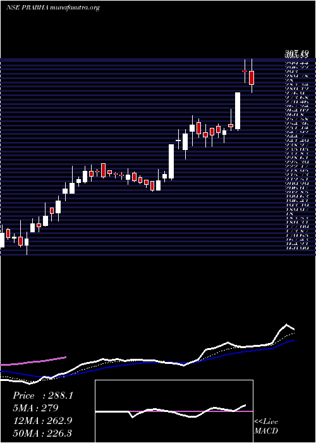
Task: Click the top price label 305.48
Action: tap(297, 53)
